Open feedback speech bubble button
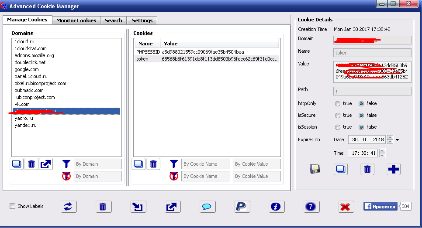Viewport: 422px width, 228px height. click(x=207, y=207)
